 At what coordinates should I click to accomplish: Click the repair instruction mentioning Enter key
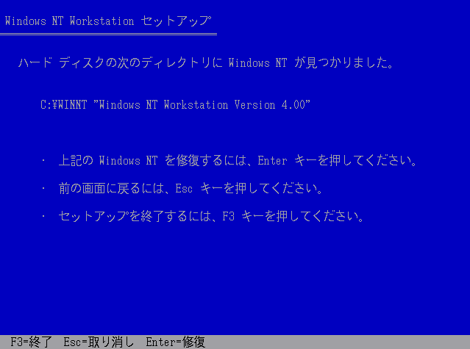point(238,160)
